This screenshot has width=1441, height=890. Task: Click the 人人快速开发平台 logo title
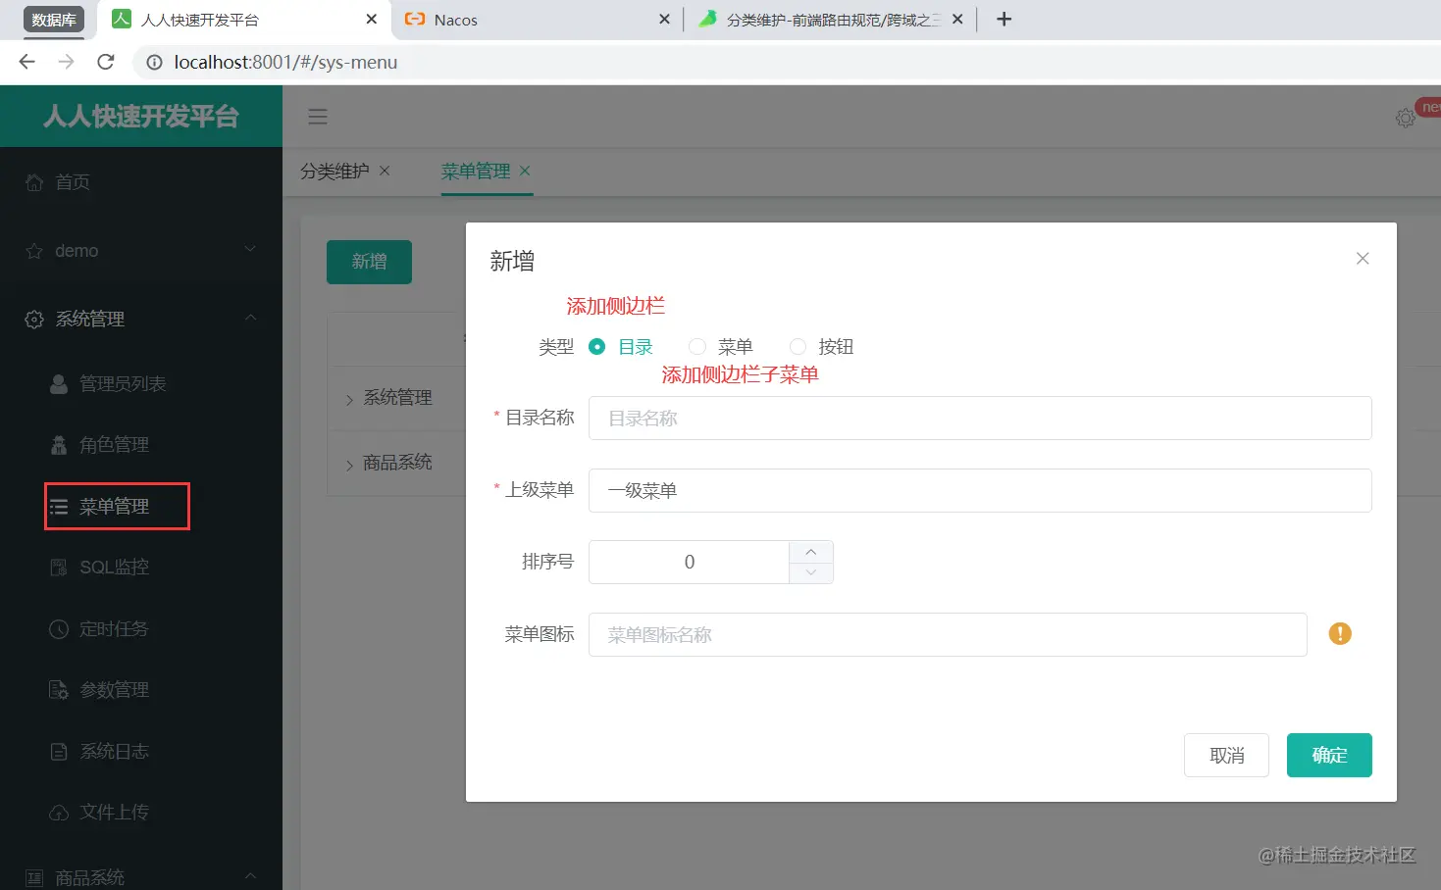(141, 117)
